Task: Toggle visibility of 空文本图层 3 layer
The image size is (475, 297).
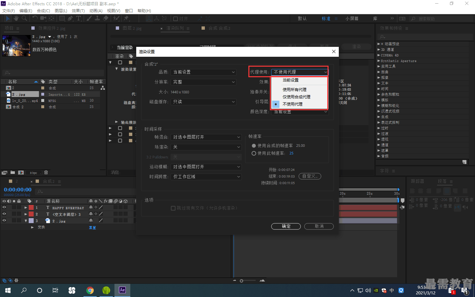Action: coord(4,214)
